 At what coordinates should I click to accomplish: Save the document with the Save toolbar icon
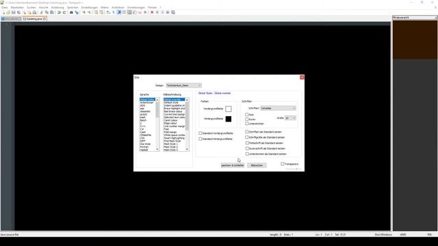[x=14, y=12]
